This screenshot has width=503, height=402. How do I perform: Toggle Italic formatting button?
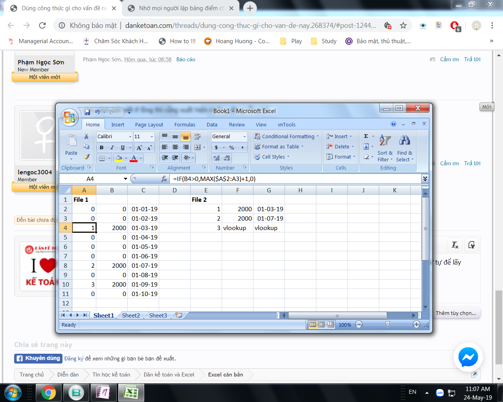click(x=112, y=148)
